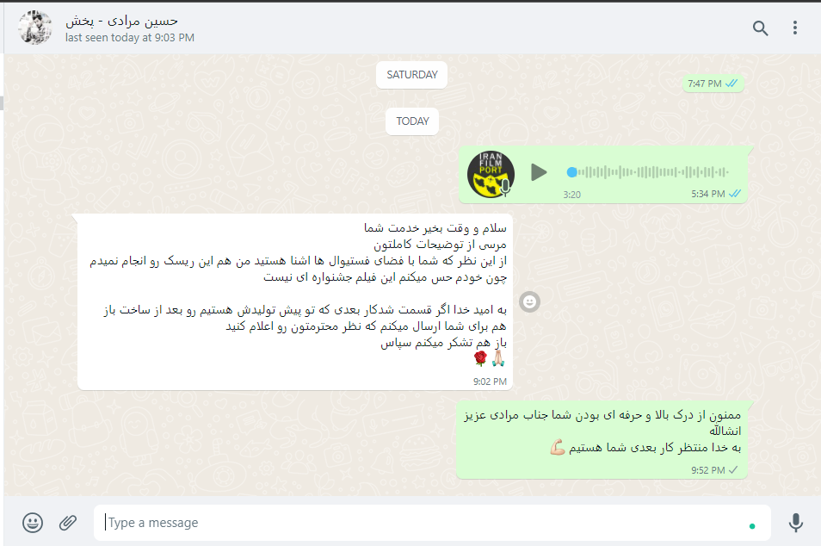The width and height of the screenshot is (821, 546).
Task: Select the received message at 9:02 PM
Action: click(295, 301)
